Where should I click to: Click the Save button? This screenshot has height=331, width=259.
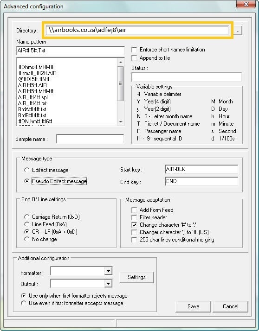pyautogui.click(x=193, y=306)
